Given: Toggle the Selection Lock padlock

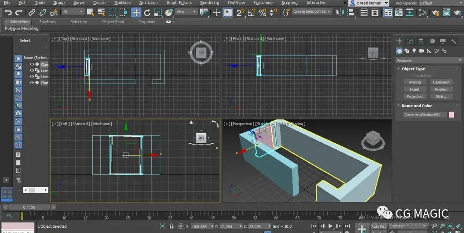Looking at the screenshot, I should point(172,226).
